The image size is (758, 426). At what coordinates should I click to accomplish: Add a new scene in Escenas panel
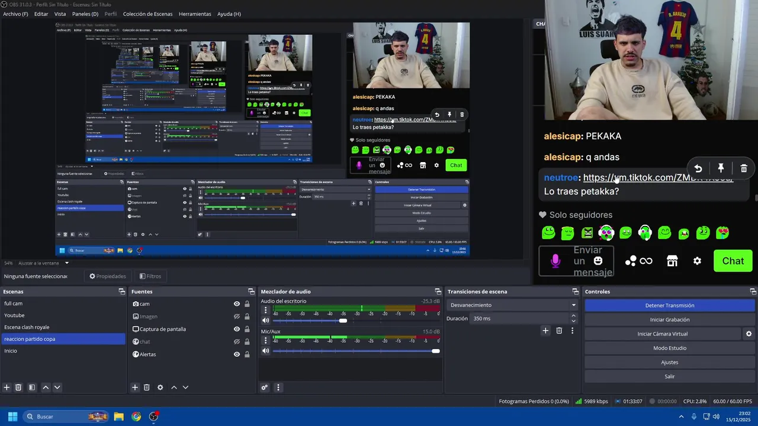point(7,388)
